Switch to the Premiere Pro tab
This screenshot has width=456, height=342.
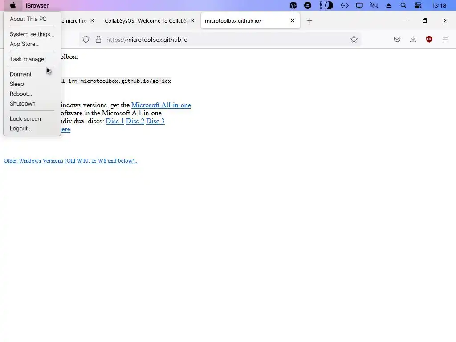pyautogui.click(x=73, y=20)
